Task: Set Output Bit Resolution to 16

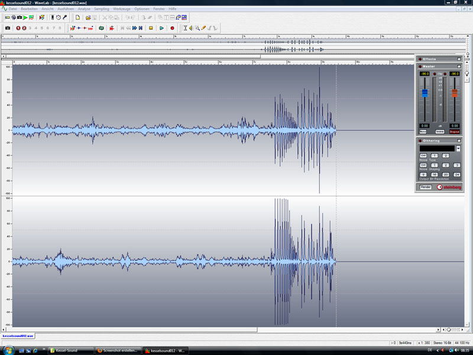Action: click(x=434, y=175)
